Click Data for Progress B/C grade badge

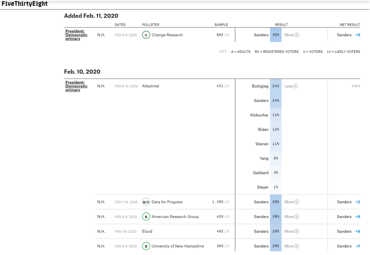click(146, 202)
